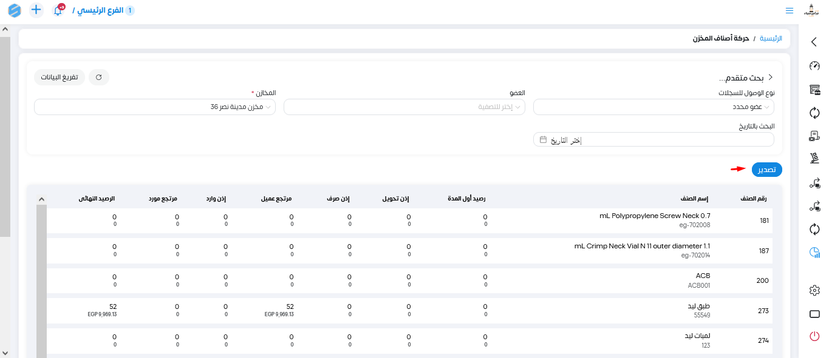Open the العضو member filter dropdown
829x358 pixels.
pyautogui.click(x=404, y=107)
